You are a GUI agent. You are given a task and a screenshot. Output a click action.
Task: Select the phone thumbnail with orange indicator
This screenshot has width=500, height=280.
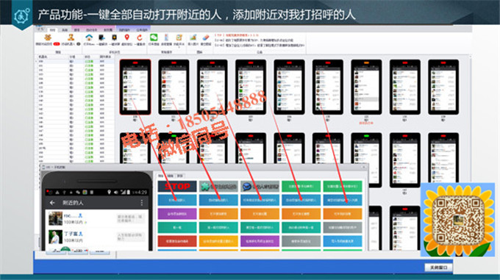[366, 87]
